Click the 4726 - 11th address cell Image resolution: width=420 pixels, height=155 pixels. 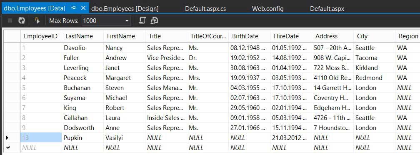332,118
